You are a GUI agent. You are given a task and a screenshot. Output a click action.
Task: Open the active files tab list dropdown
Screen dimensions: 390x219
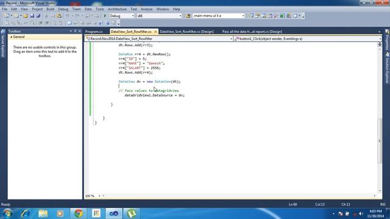(x=379, y=32)
